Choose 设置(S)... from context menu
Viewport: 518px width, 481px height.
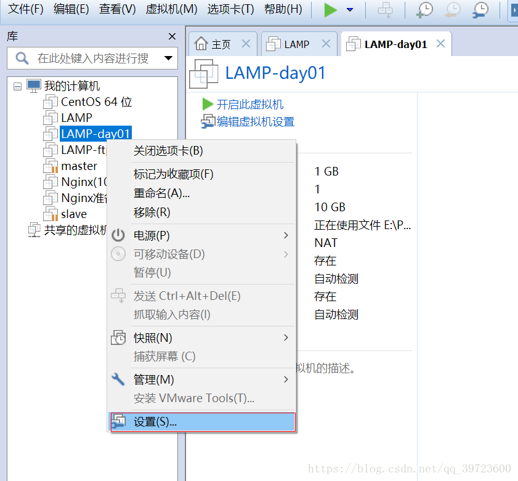click(203, 422)
